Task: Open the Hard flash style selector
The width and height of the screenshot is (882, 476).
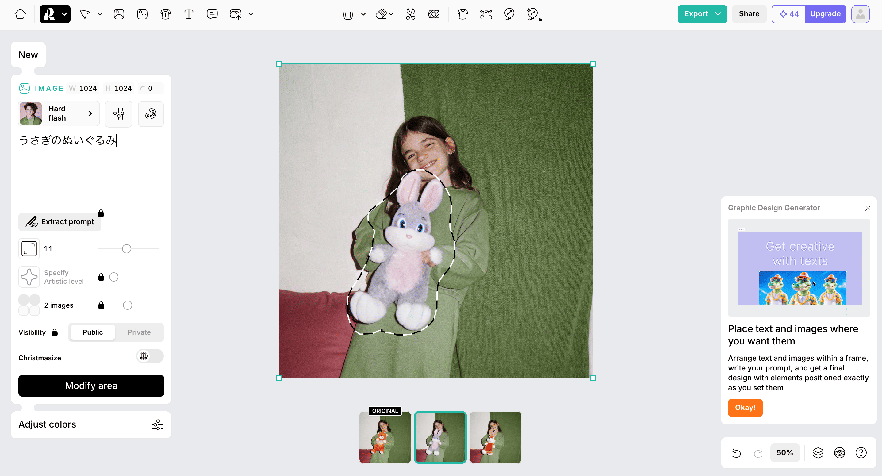Action: 59,113
